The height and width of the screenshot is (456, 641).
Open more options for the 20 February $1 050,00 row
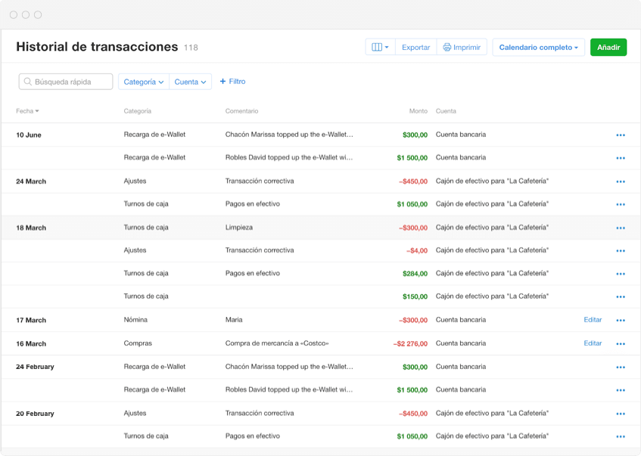(x=621, y=437)
